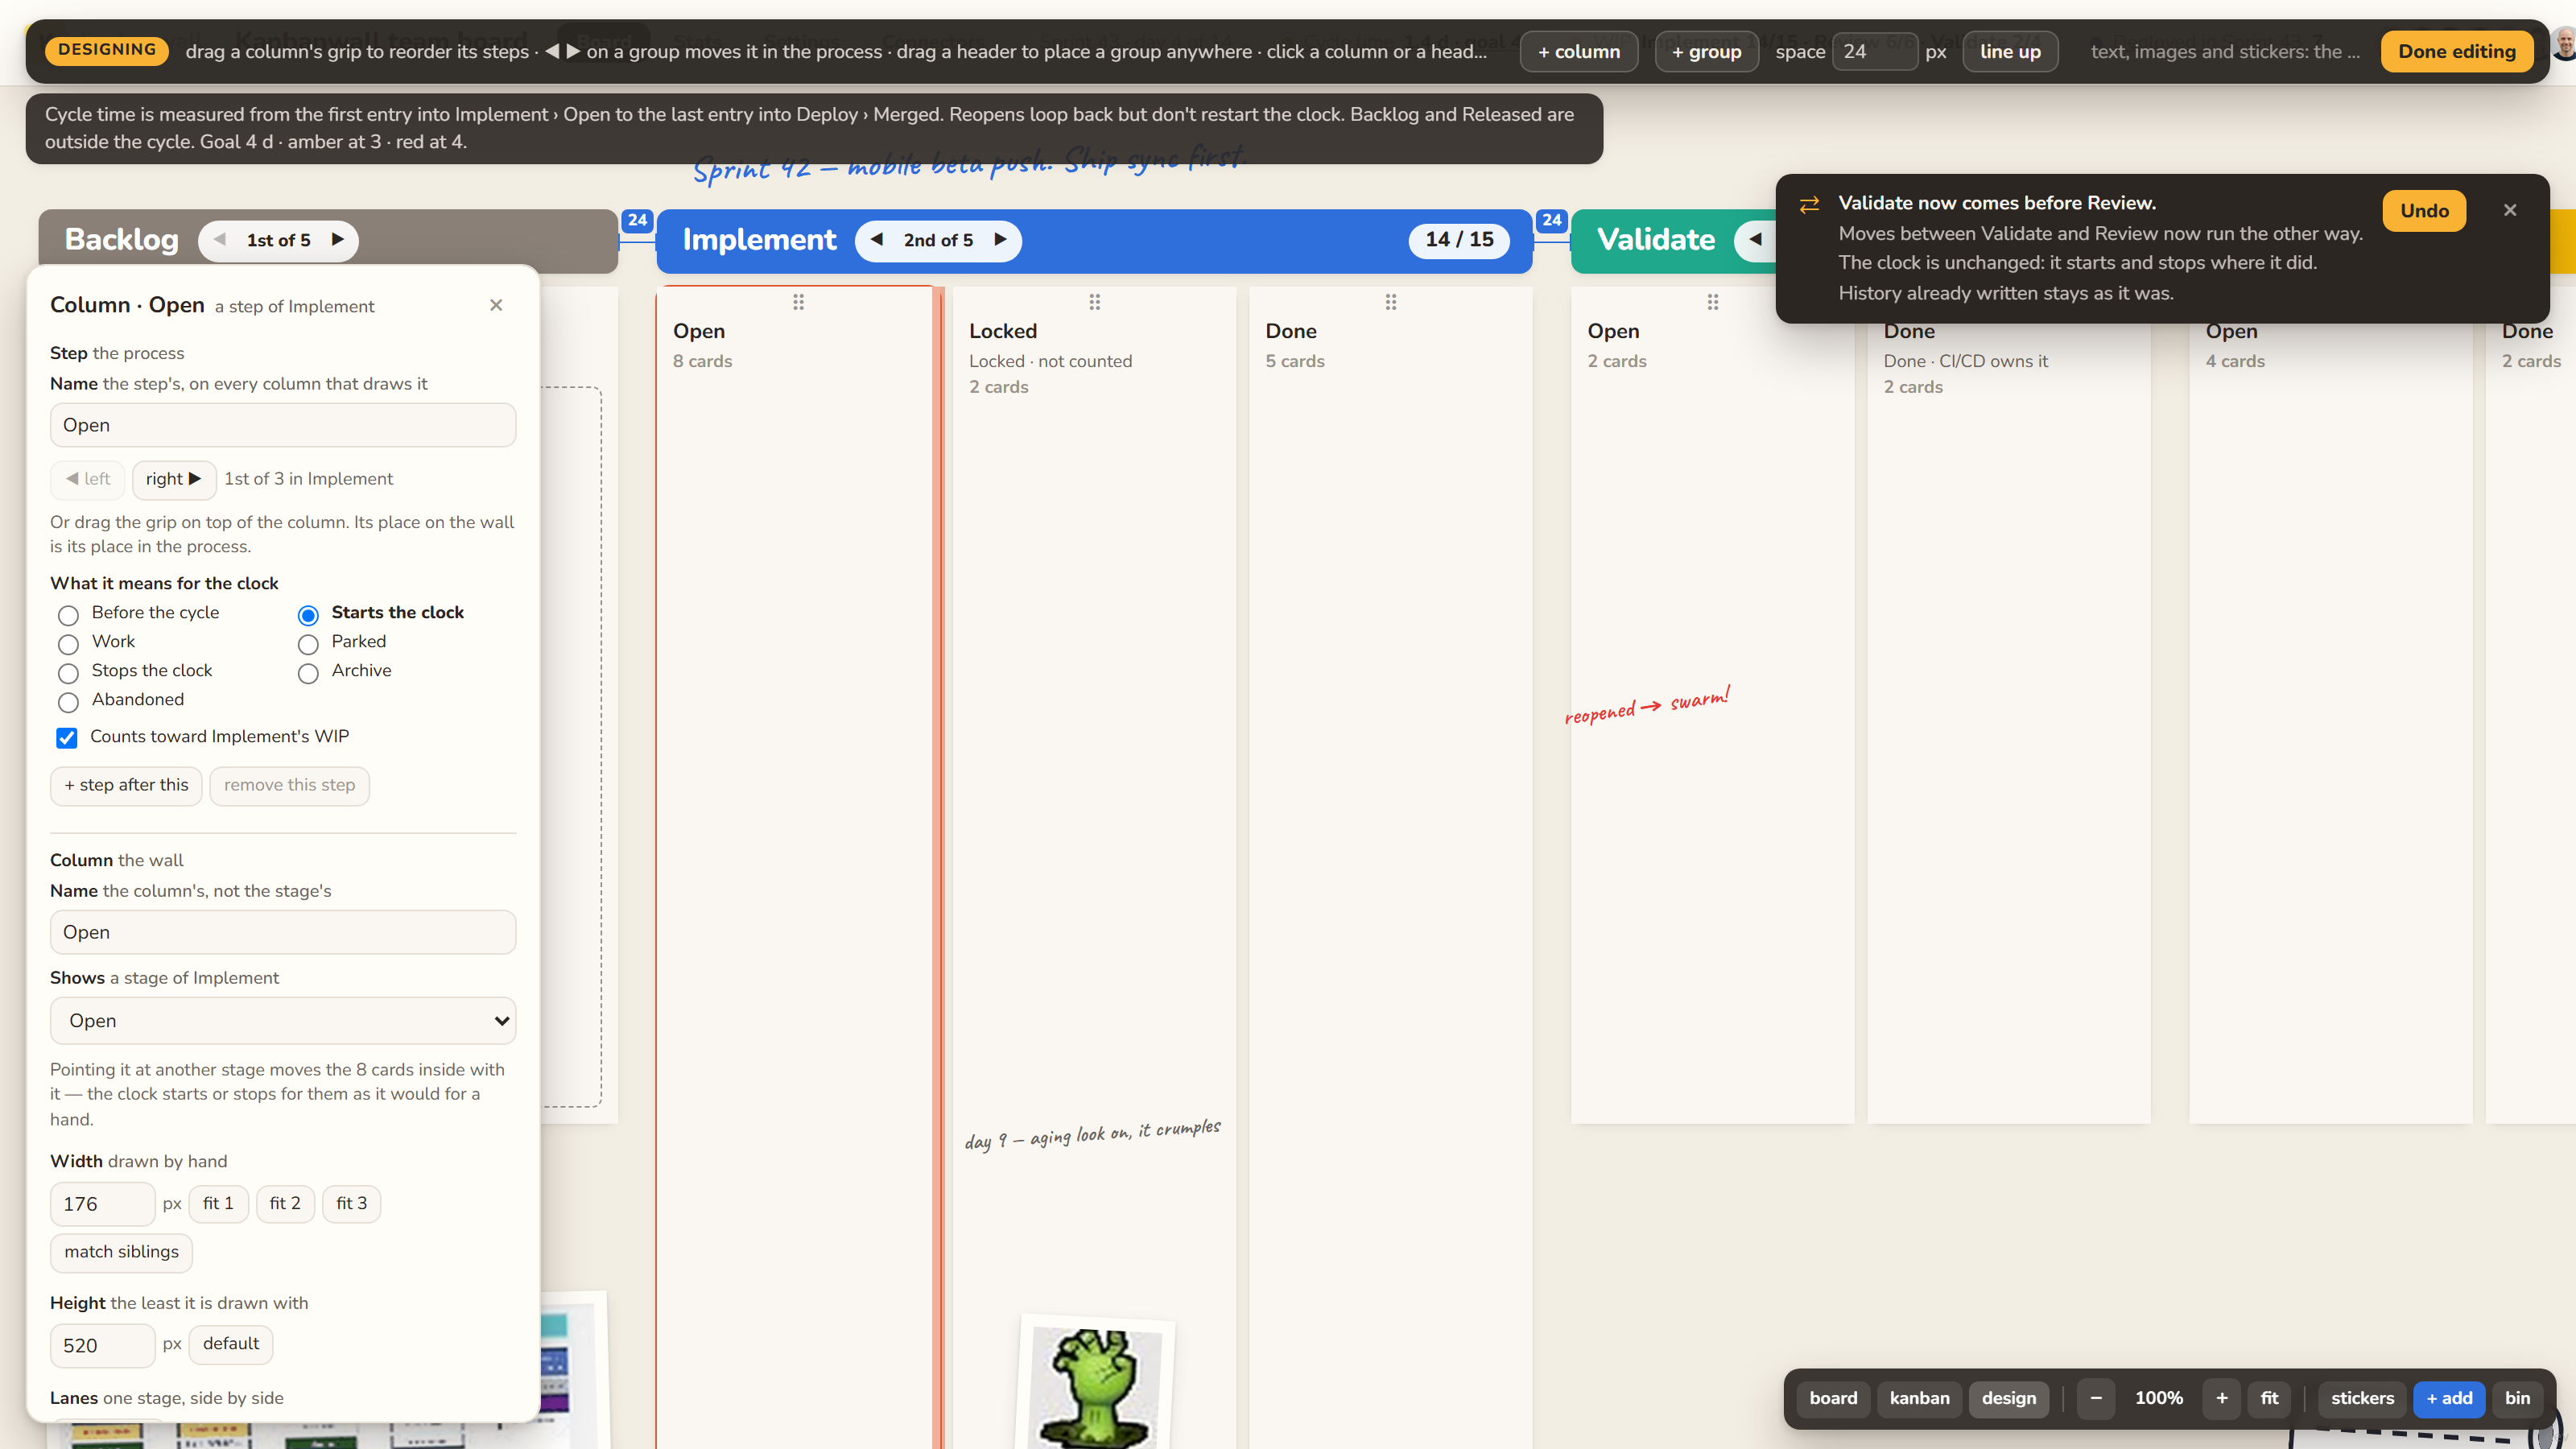Click the space value input field

click(1874, 51)
